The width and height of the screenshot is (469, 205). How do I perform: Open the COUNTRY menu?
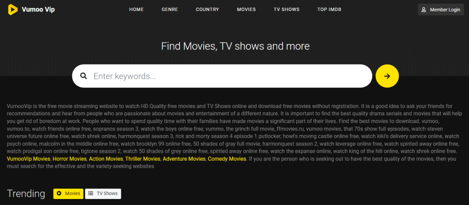tap(207, 10)
